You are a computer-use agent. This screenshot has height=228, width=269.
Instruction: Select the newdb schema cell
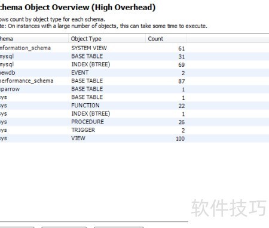point(8,73)
